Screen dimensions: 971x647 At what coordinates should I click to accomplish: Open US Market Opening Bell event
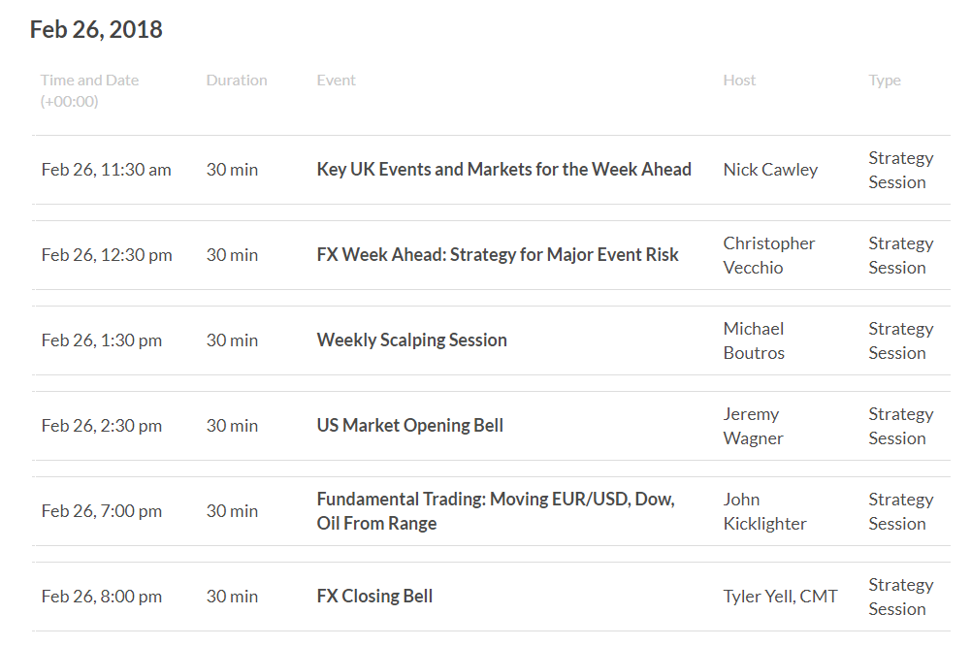tap(410, 425)
